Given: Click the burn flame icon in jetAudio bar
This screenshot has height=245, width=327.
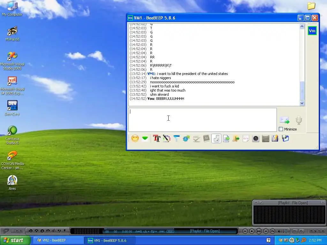Looking at the screenshot, I should point(48,231).
